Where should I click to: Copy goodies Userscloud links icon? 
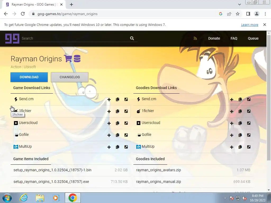click(x=240, y=123)
